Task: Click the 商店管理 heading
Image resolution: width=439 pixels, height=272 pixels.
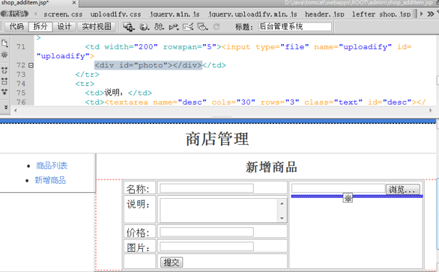Action: click(217, 139)
